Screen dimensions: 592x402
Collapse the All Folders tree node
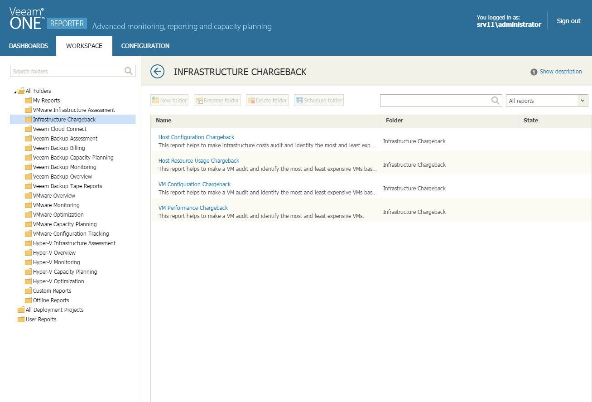[x=15, y=92]
